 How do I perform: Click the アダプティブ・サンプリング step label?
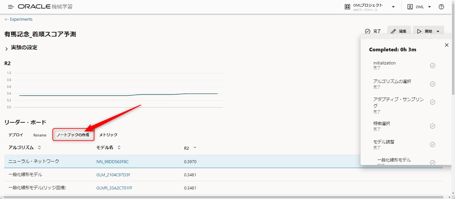(398, 102)
